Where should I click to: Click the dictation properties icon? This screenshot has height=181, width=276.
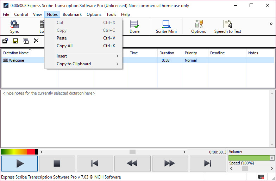tap(5, 41)
